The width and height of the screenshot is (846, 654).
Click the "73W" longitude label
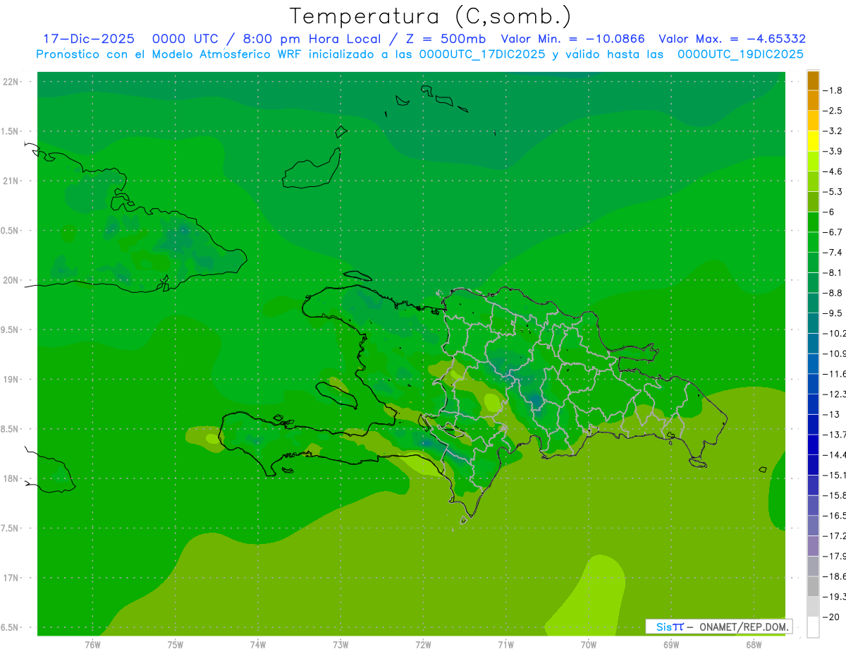coord(341,645)
